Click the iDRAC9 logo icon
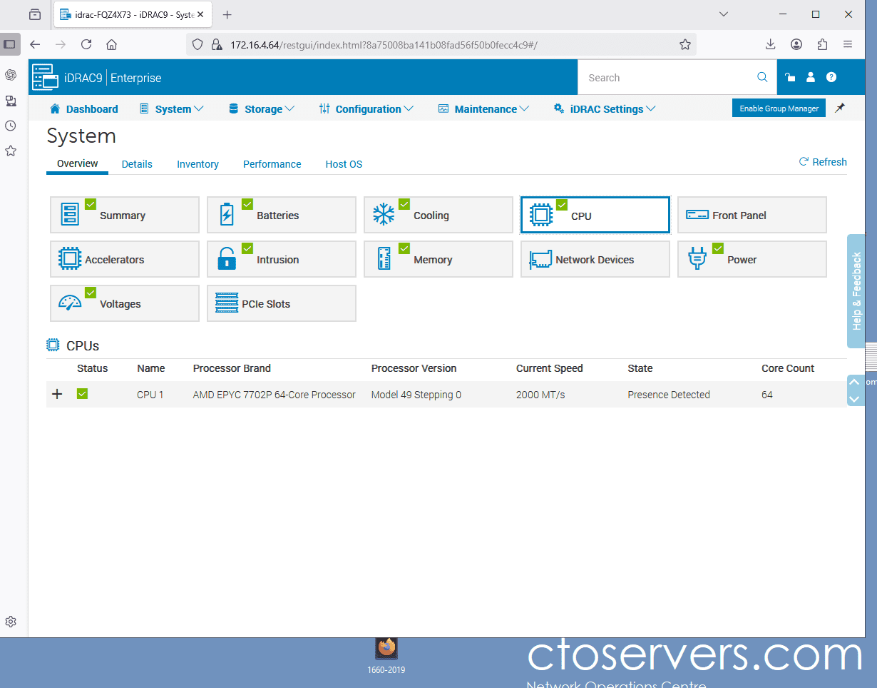877x688 pixels. pyautogui.click(x=45, y=77)
